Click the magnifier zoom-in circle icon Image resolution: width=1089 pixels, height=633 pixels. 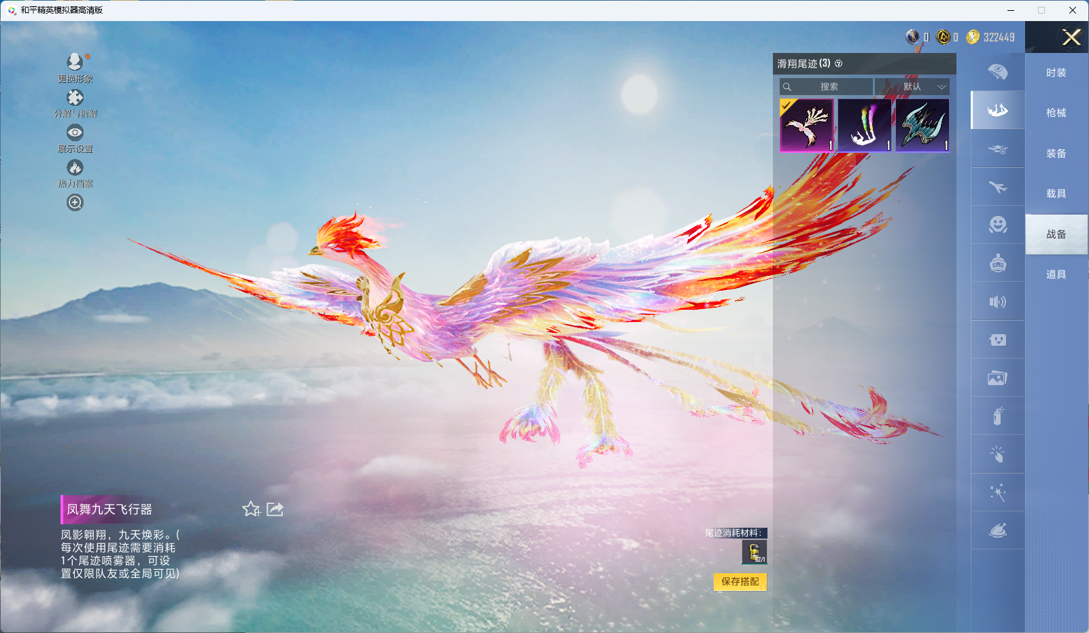pyautogui.click(x=75, y=202)
